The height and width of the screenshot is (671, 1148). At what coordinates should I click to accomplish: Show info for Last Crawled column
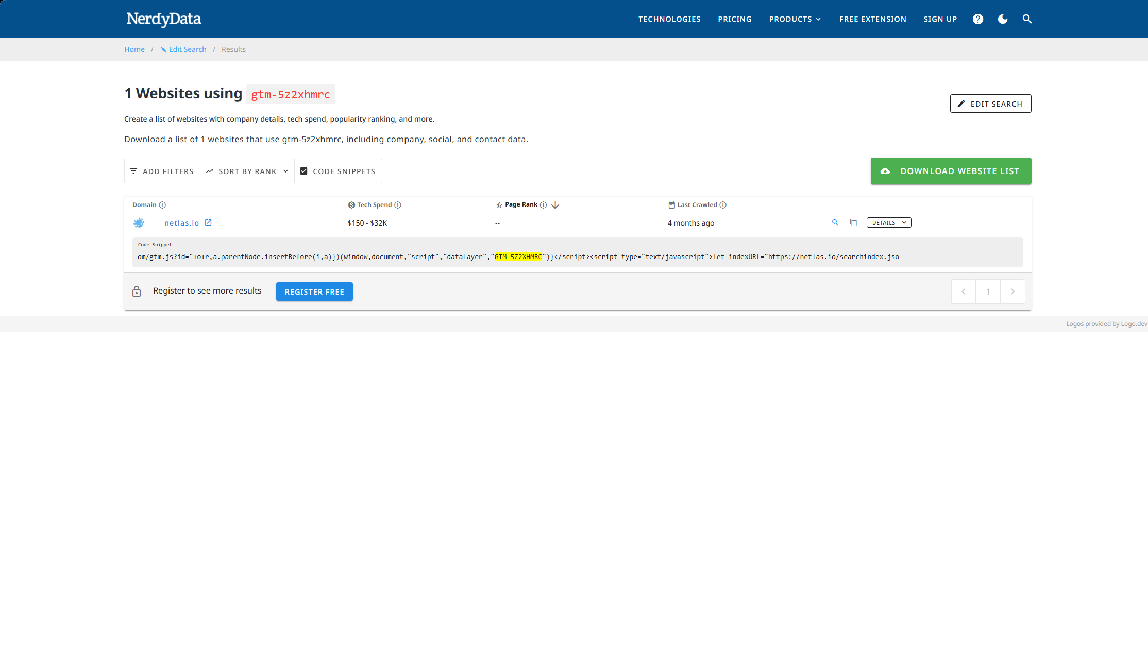pyautogui.click(x=723, y=205)
